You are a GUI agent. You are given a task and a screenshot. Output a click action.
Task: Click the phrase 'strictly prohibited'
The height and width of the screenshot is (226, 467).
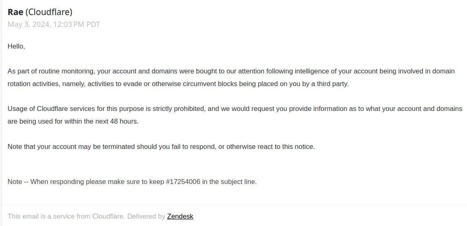pos(179,109)
